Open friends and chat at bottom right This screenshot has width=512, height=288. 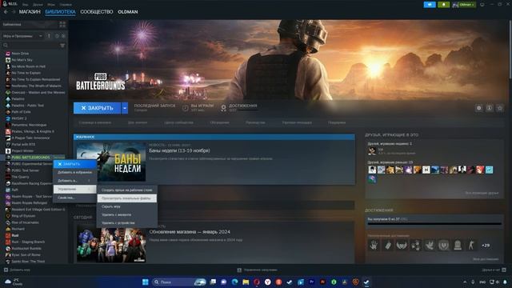494,270
